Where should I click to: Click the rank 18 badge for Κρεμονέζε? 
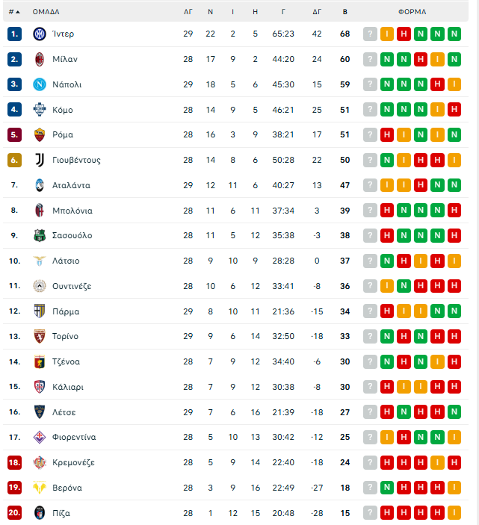[15, 462]
